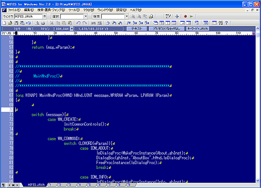The width and height of the screenshot is (261, 188).
Task: Switch to the MIFES.JAVA bottom tab
Action: tap(34, 185)
